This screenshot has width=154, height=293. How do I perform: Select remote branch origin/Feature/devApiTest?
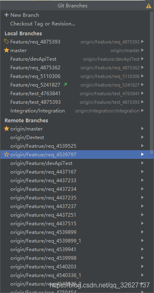[x=41, y=163]
